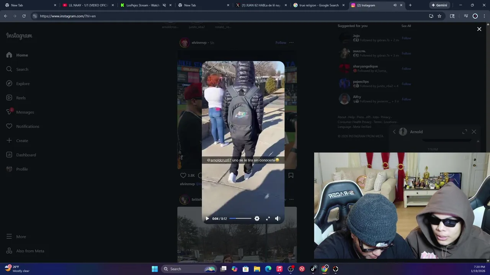The height and width of the screenshot is (275, 490).
Task: Open the weather widget showing 26°F
Action: pos(17,269)
